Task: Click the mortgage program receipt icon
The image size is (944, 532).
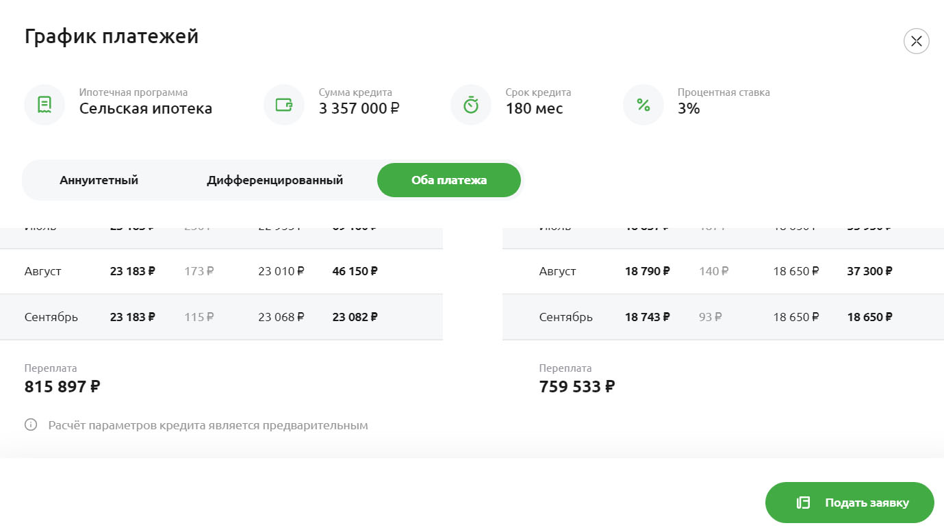Action: 44,105
